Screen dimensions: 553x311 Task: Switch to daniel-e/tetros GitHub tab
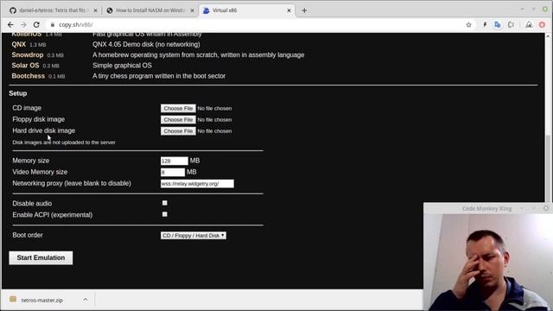53,10
